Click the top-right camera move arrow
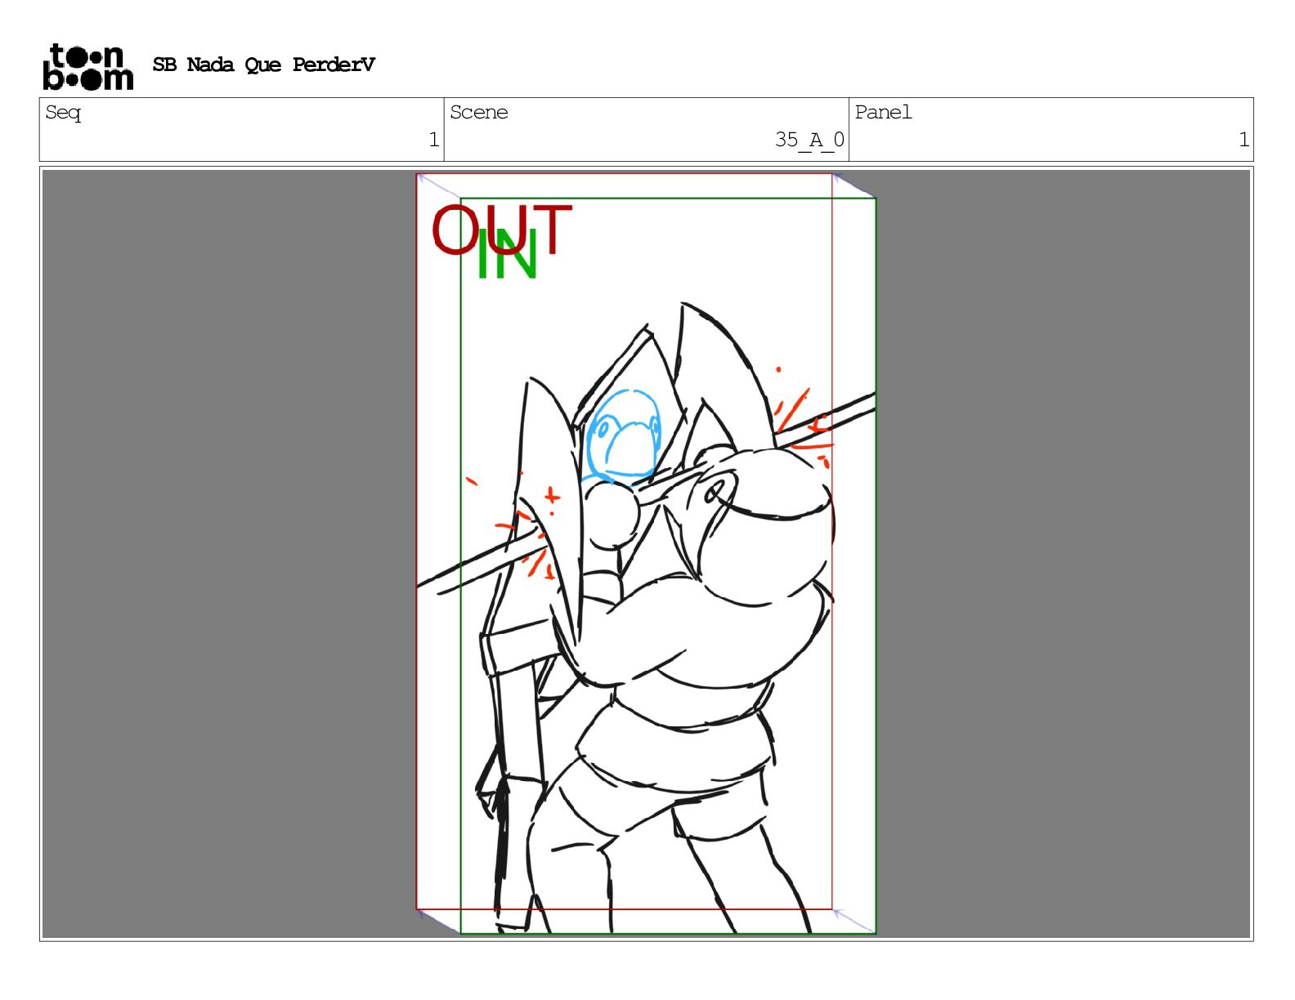Screen dimensions: 1295x1000 [x=854, y=186]
